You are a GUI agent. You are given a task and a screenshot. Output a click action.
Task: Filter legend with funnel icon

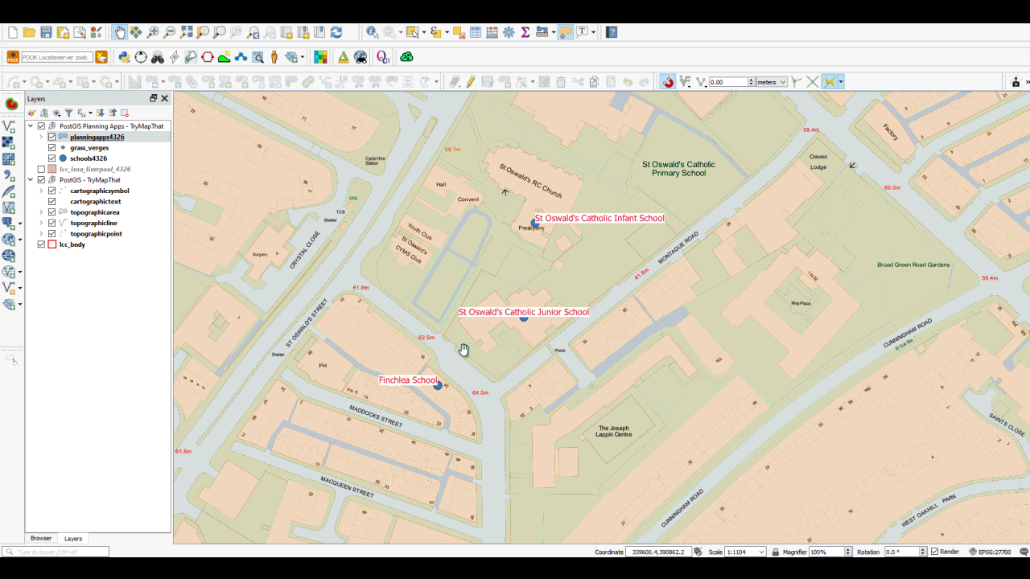(x=68, y=113)
